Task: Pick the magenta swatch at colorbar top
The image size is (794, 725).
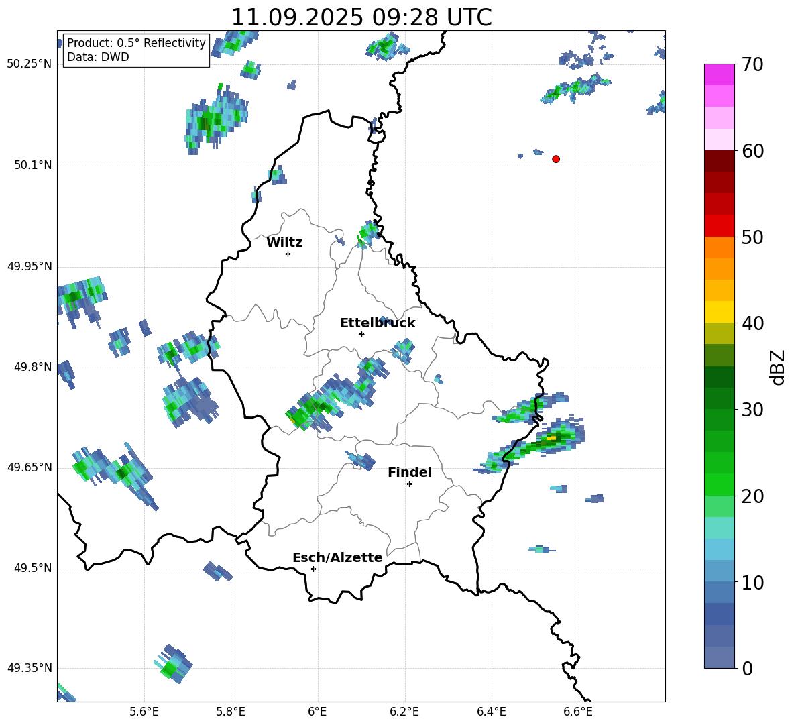Action: (x=720, y=74)
